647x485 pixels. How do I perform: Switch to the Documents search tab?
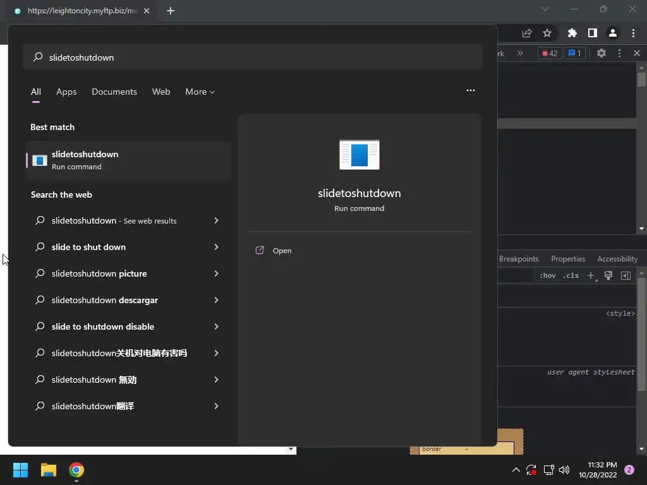pos(114,92)
